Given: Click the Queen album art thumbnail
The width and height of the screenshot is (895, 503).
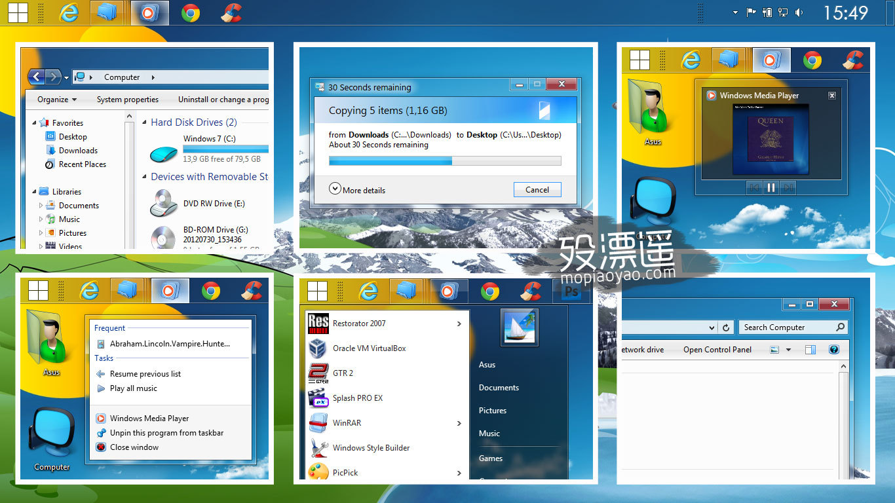Looking at the screenshot, I should pos(771,138).
